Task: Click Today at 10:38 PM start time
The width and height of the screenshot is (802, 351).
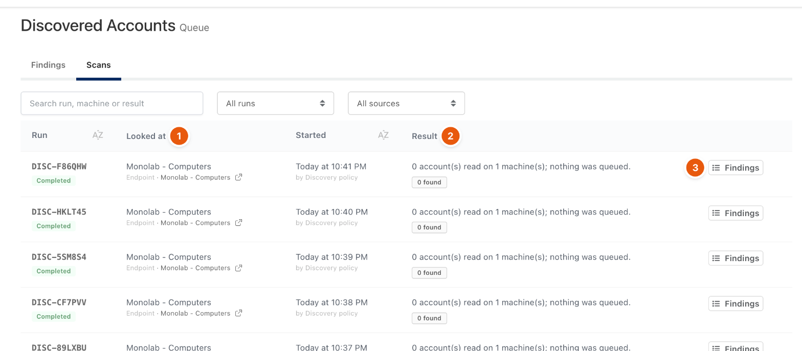Action: tap(331, 302)
